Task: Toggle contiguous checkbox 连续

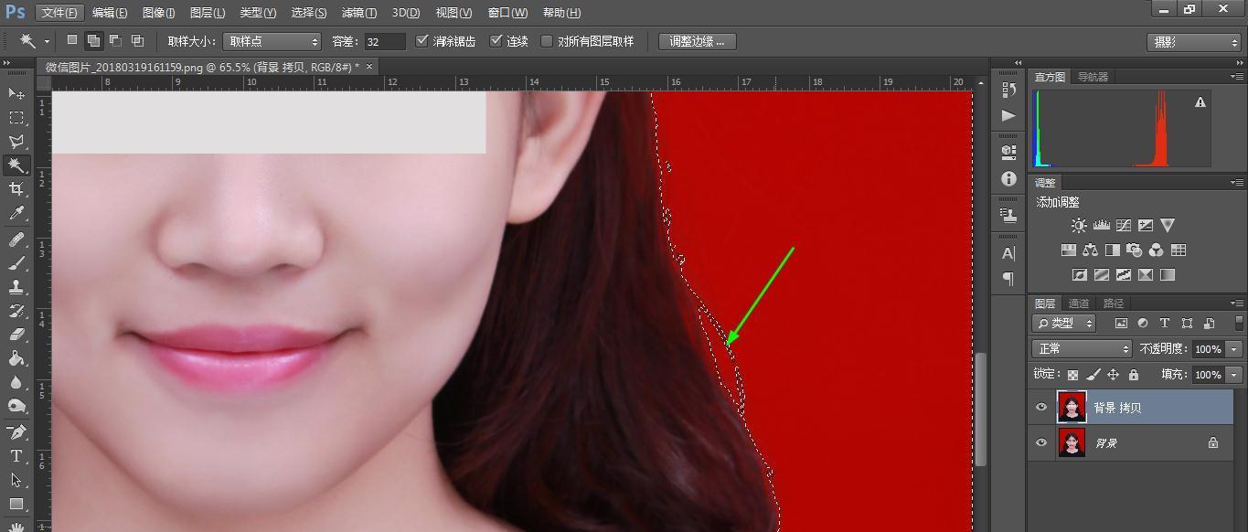Action: coord(496,41)
